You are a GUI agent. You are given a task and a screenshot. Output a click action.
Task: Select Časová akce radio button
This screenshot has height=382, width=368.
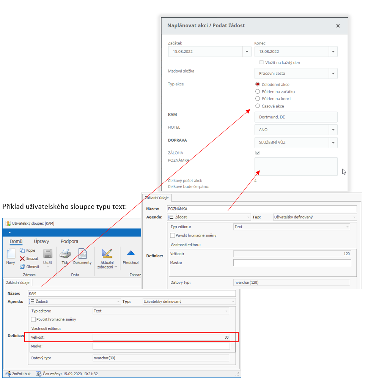pyautogui.click(x=258, y=106)
